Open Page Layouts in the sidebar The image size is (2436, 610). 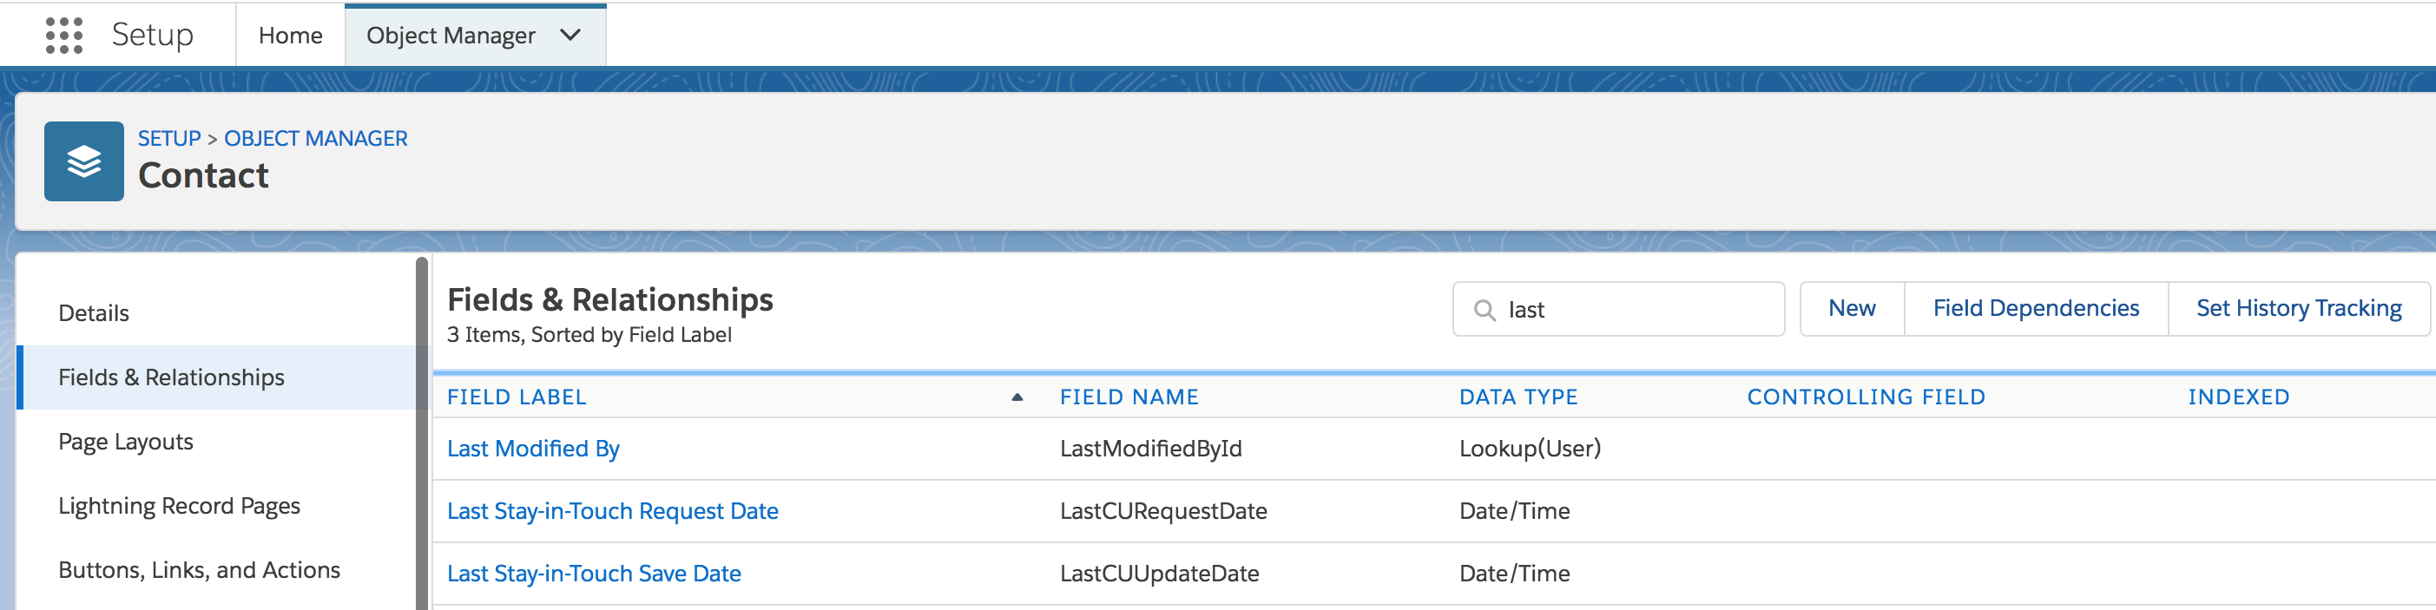tap(126, 442)
